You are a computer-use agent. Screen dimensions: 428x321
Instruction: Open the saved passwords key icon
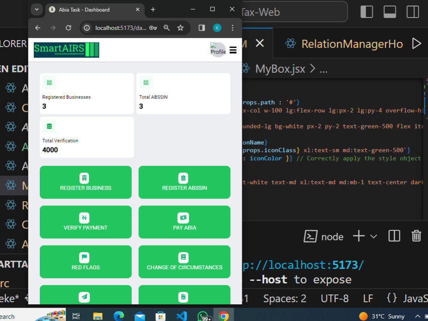153,28
